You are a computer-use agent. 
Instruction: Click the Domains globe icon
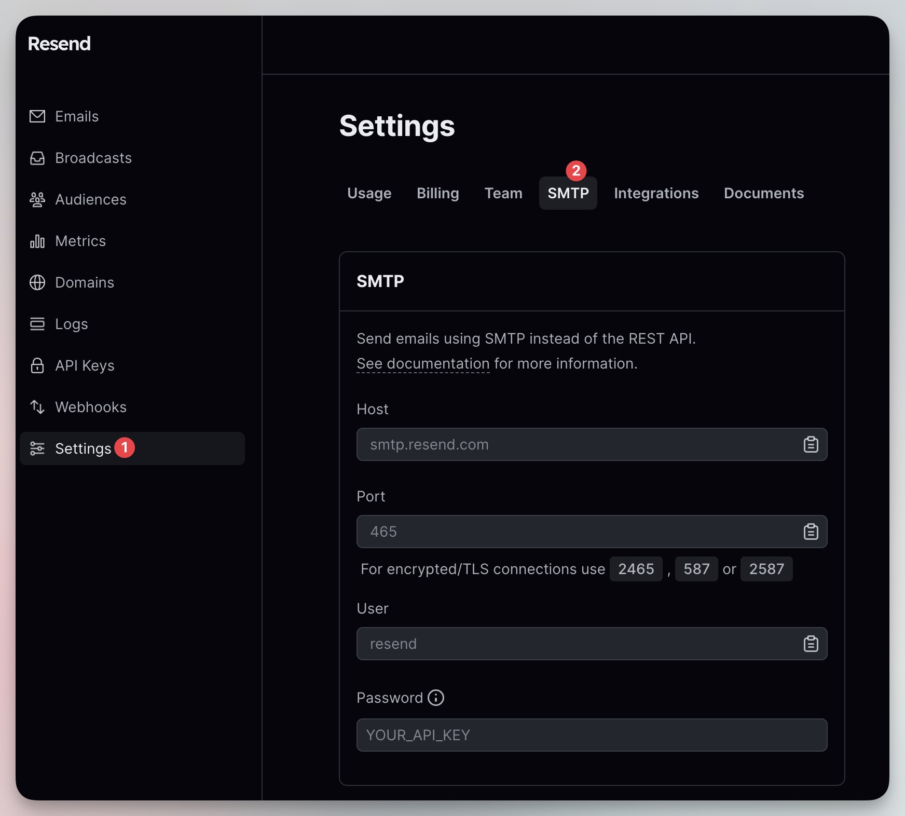pos(37,282)
